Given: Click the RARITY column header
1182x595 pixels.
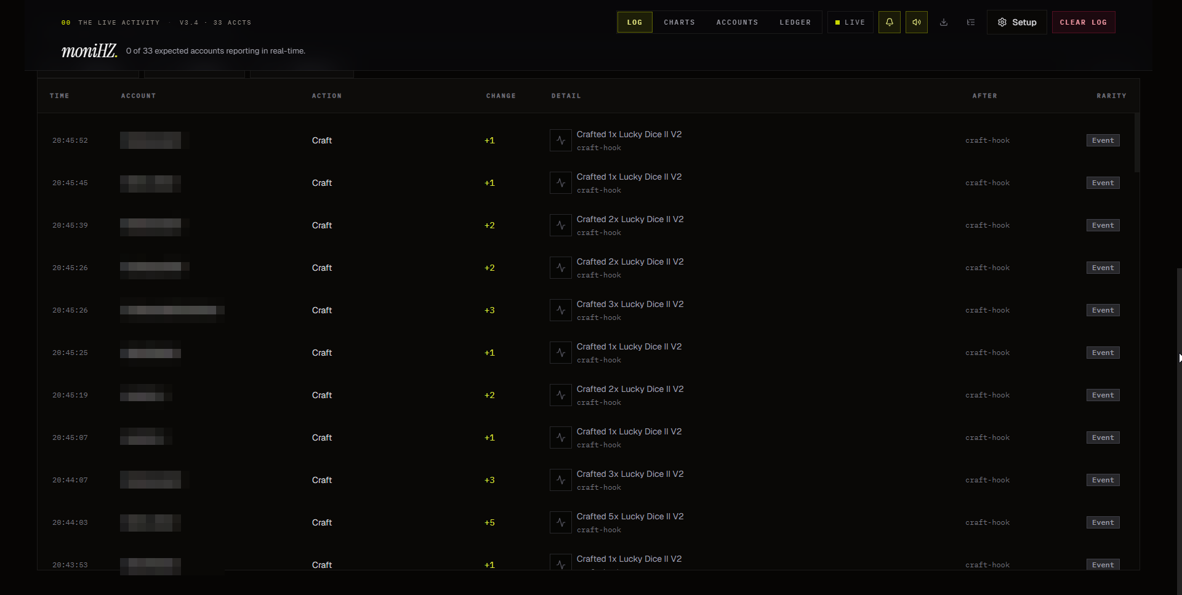Looking at the screenshot, I should click(x=1111, y=96).
